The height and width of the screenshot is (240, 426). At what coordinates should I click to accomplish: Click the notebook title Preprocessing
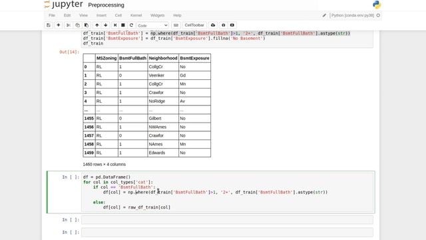(x=106, y=5)
